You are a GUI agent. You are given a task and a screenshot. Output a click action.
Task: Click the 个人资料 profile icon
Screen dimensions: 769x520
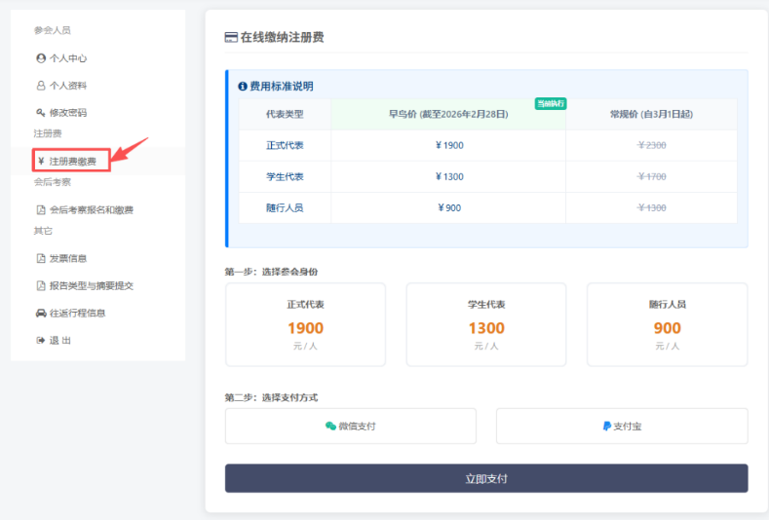(41, 86)
